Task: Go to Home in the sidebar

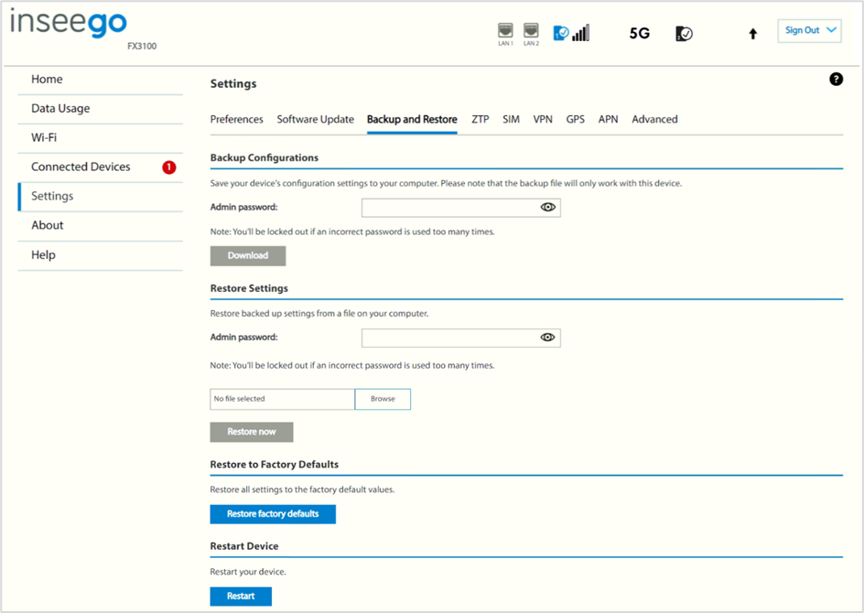Action: (101, 80)
